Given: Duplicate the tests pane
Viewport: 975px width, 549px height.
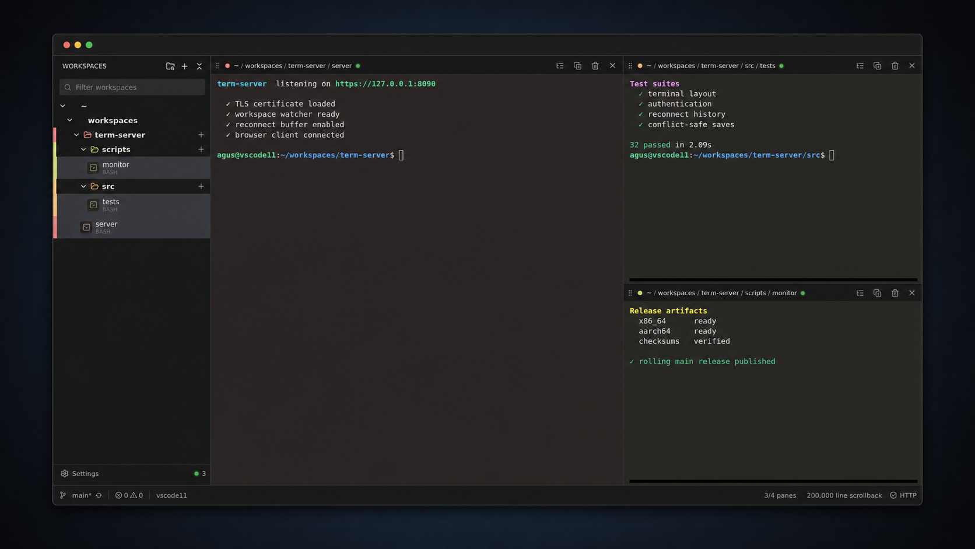Looking at the screenshot, I should point(878,66).
